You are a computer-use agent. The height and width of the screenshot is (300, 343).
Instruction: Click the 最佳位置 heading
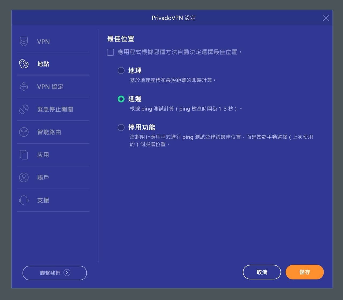click(121, 39)
